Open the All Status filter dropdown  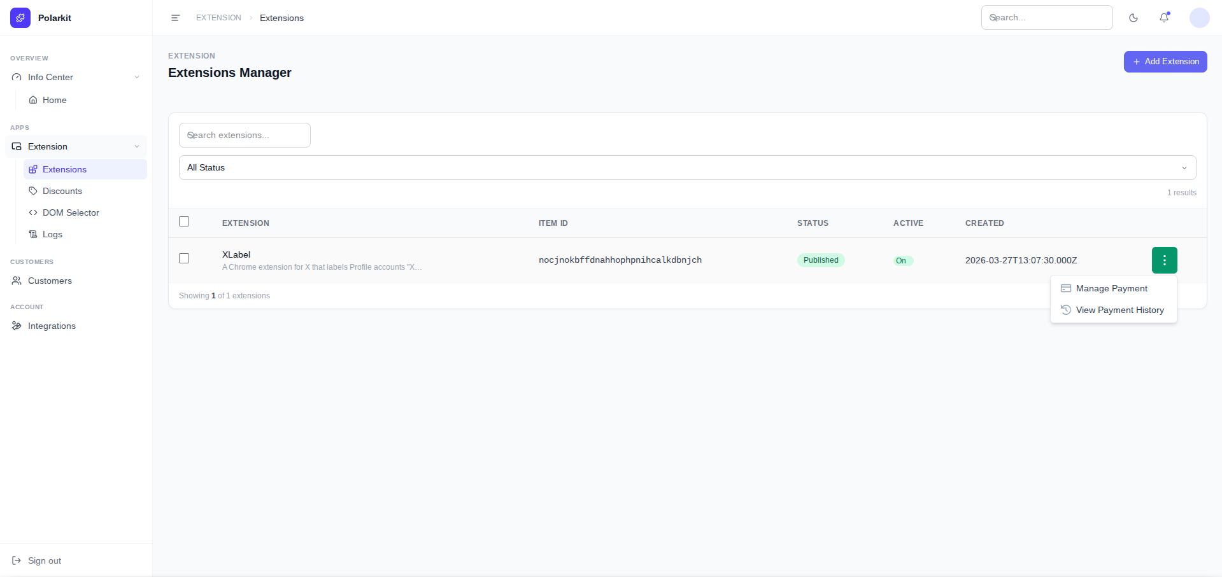(x=687, y=167)
